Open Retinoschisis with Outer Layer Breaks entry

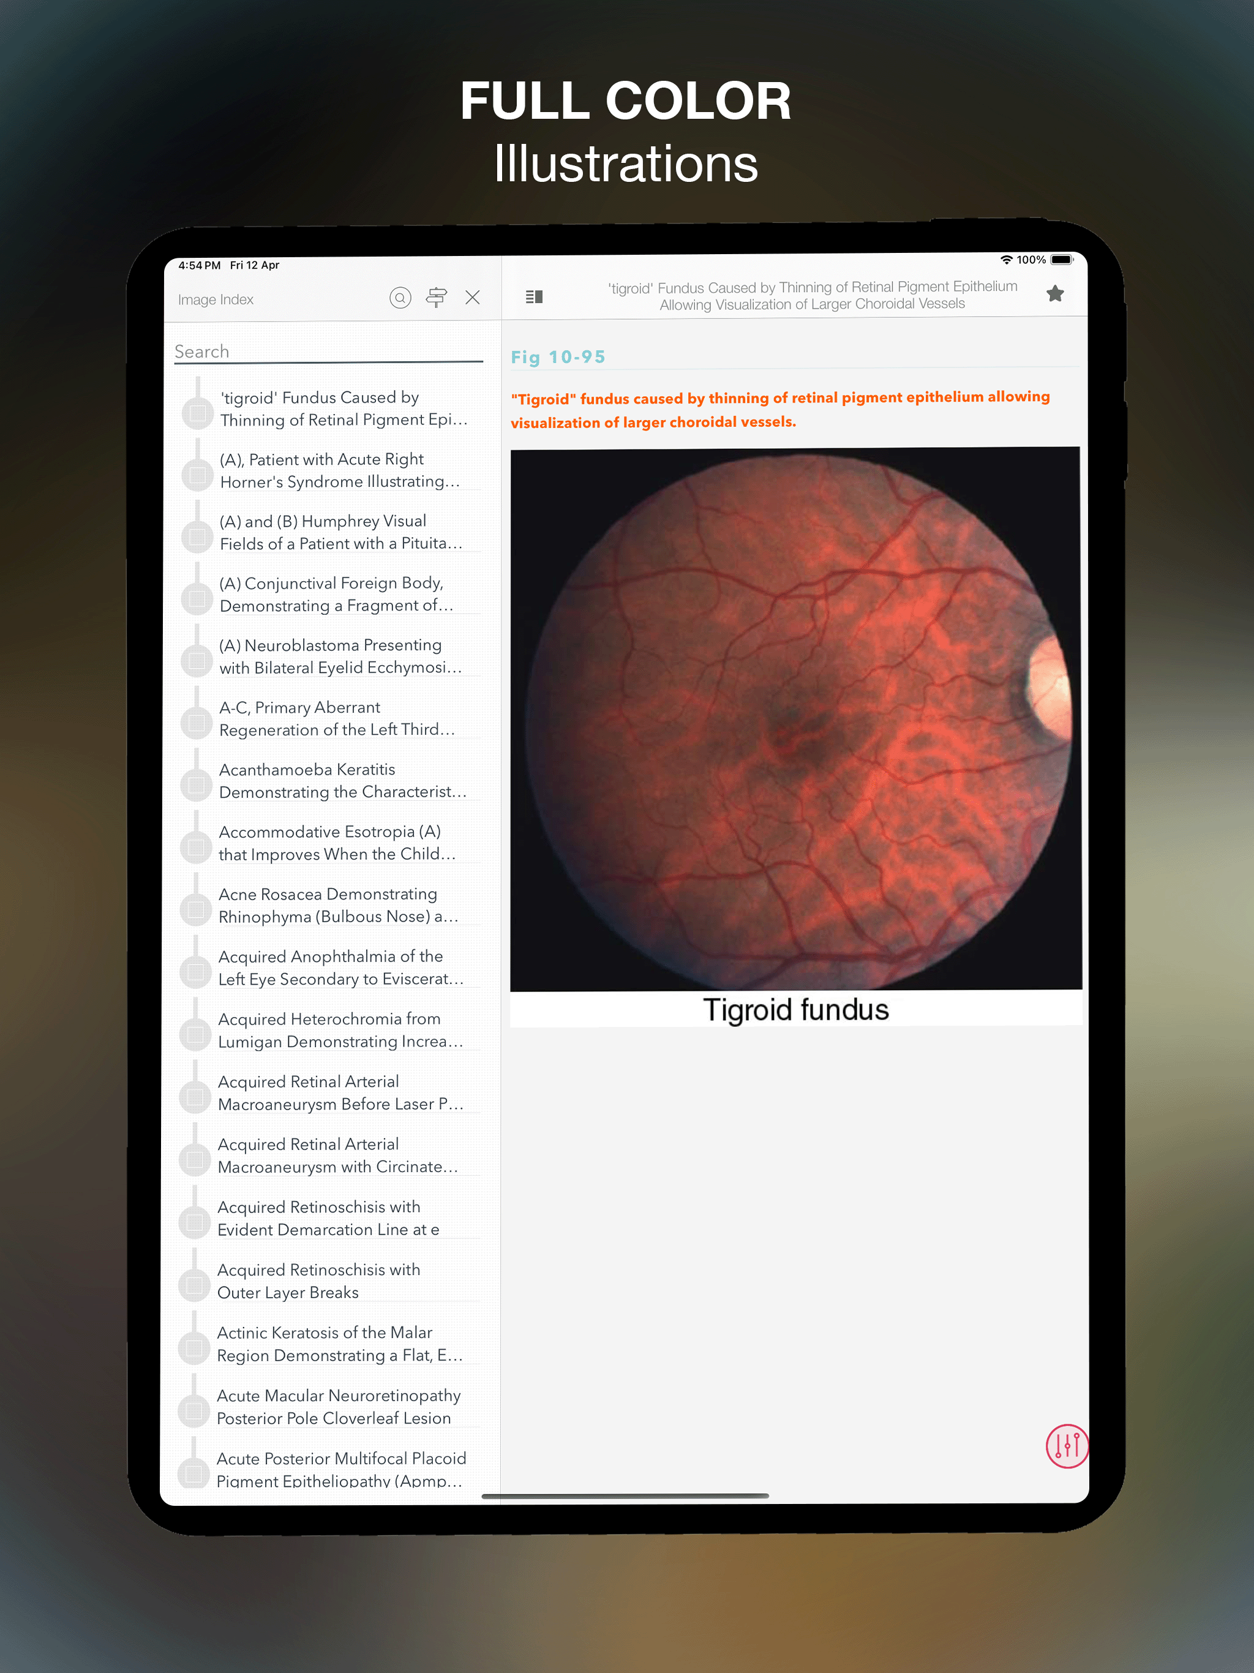pos(331,1281)
